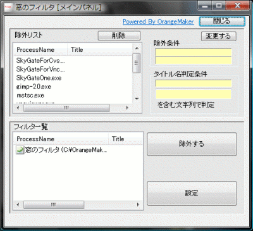Click exclusion list scroll down arrow

[x=137, y=99]
